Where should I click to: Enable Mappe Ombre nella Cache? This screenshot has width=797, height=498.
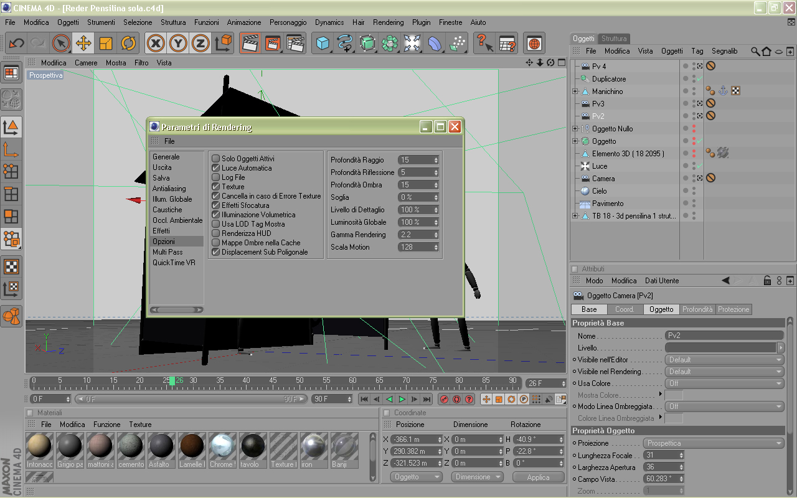tap(216, 243)
